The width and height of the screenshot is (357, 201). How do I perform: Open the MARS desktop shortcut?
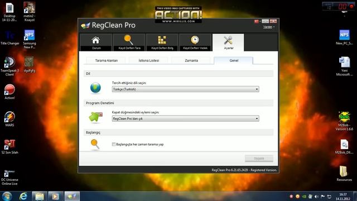(9, 119)
